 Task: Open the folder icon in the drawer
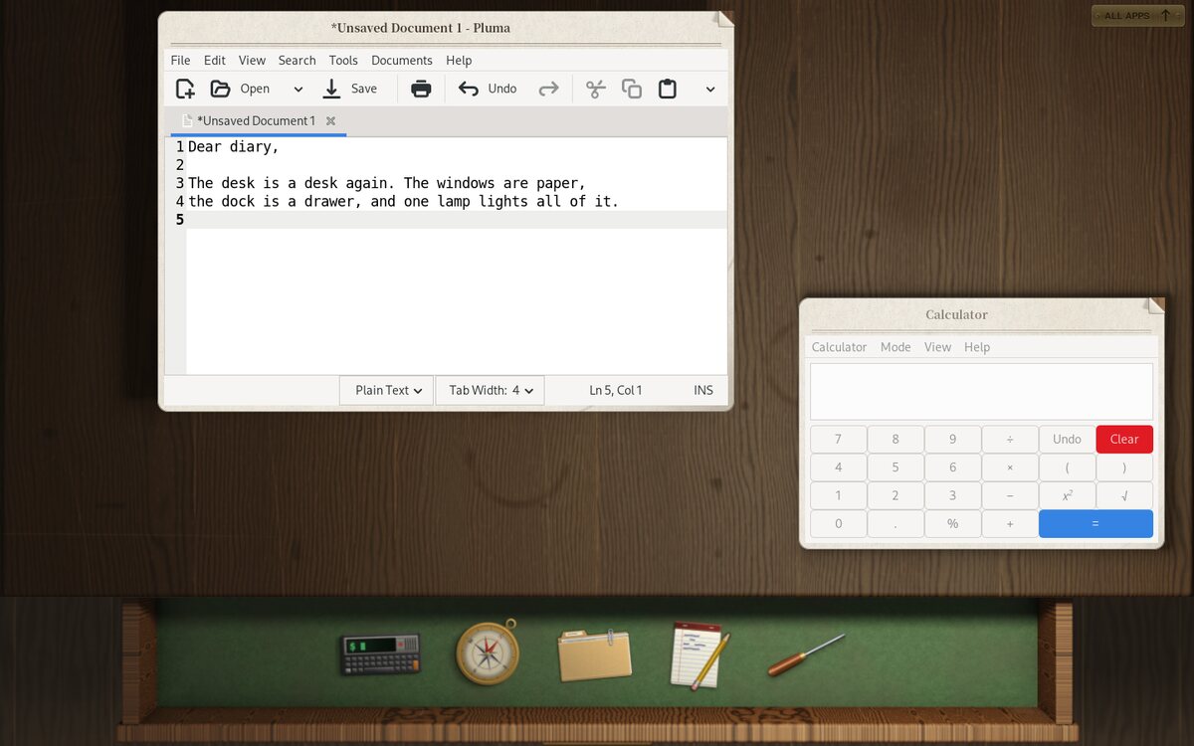[595, 654]
